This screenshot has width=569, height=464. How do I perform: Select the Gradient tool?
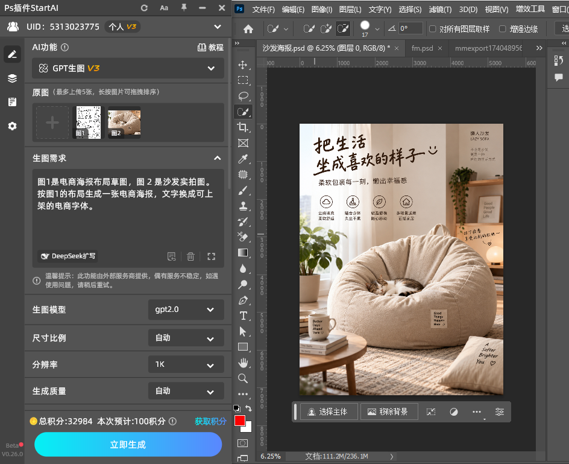click(243, 253)
